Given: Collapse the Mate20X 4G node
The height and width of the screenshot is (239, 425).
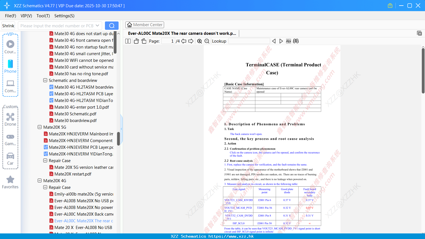Looking at the screenshot, I should (x=40, y=181).
